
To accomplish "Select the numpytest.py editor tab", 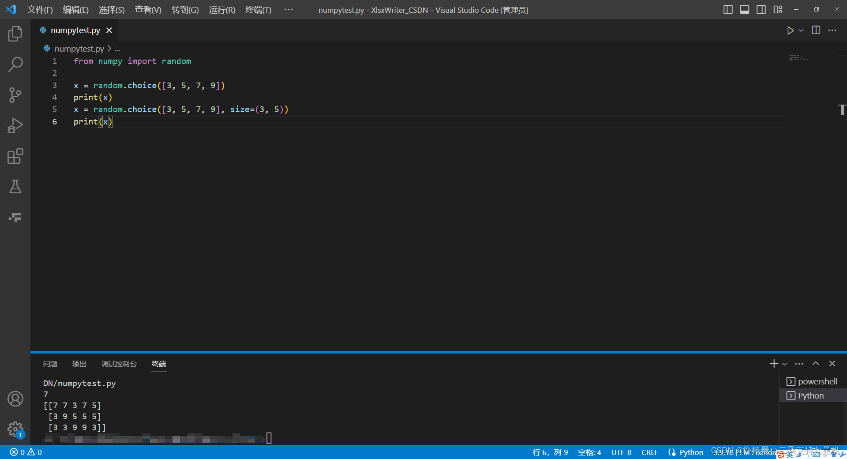I will point(75,30).
